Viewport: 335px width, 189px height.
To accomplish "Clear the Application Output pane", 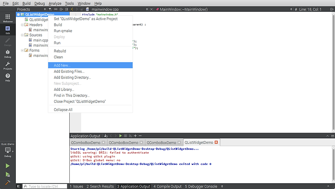I will (106, 136).
